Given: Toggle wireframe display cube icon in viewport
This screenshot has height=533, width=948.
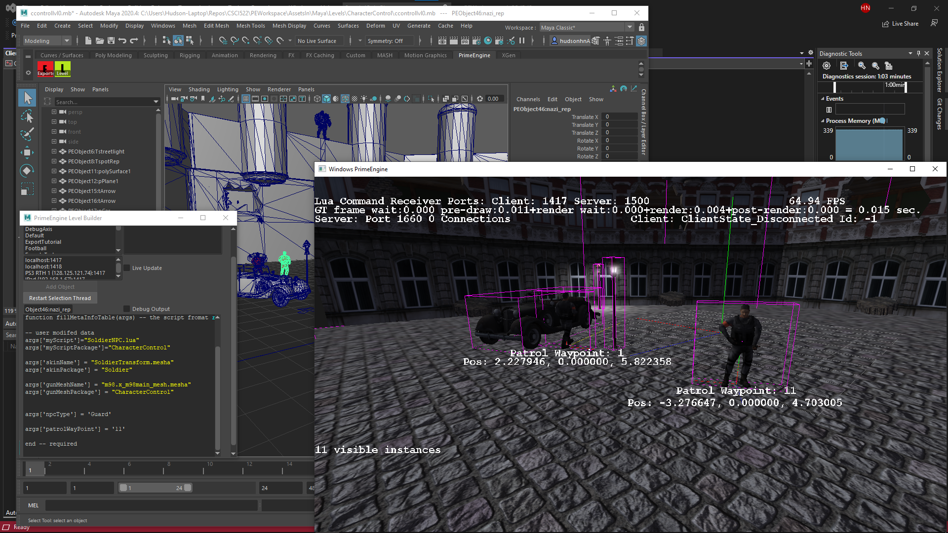Looking at the screenshot, I should point(317,99).
